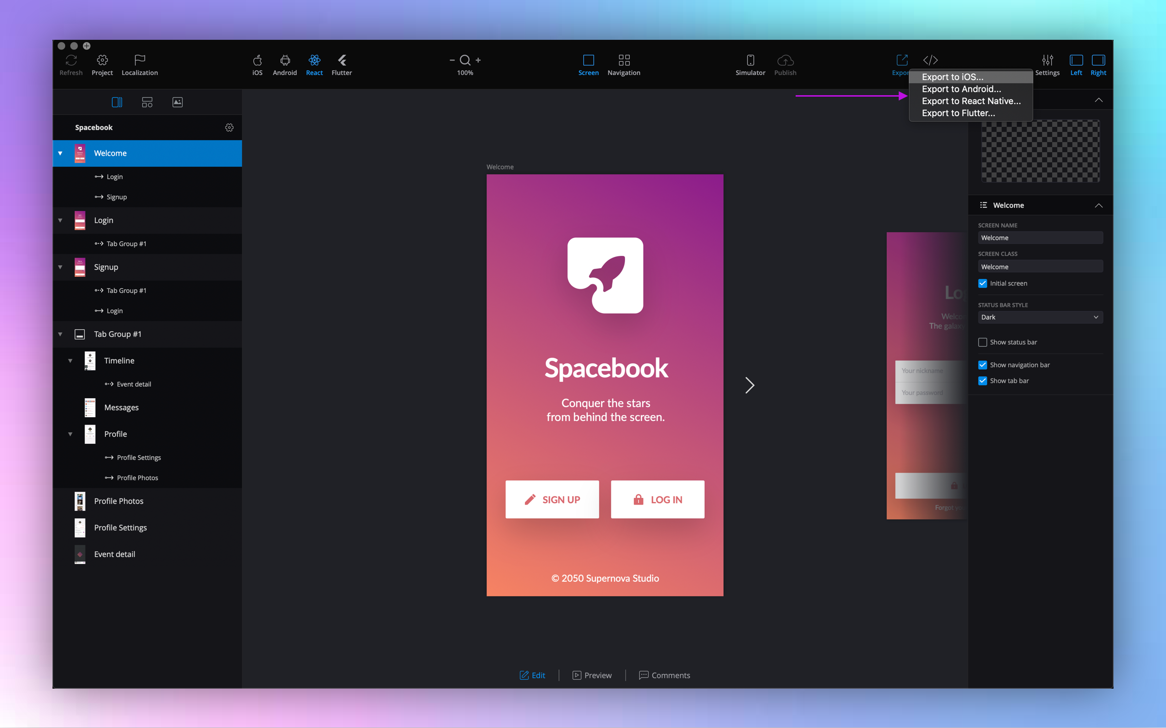The image size is (1166, 728).
Task: Disable the Show tab bar checkbox
Action: click(x=982, y=381)
